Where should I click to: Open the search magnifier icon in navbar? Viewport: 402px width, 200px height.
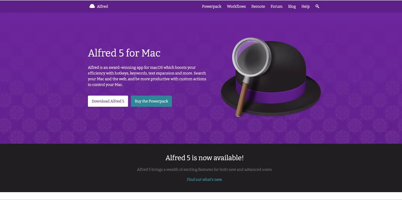tap(317, 6)
